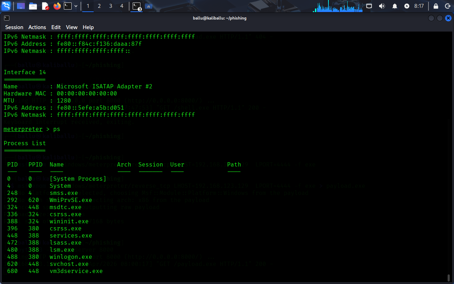Viewport: 454px width, 284px height.
Task: Click the terminal window menu icon
Action: tap(7, 18)
